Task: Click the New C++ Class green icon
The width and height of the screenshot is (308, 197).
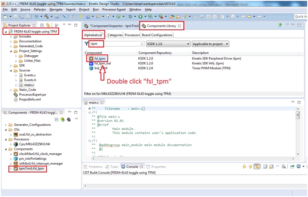Action: [x=119, y=17]
